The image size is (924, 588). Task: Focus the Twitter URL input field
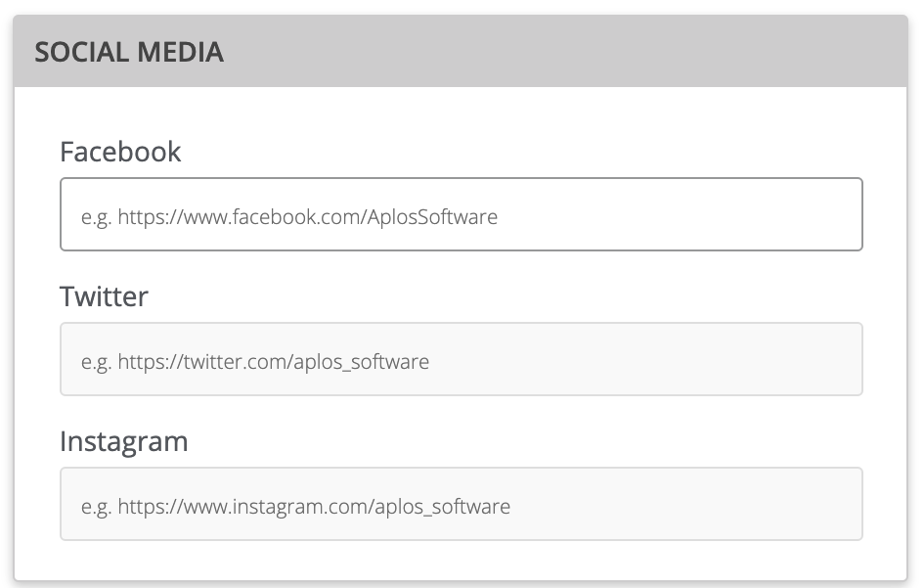(461, 359)
